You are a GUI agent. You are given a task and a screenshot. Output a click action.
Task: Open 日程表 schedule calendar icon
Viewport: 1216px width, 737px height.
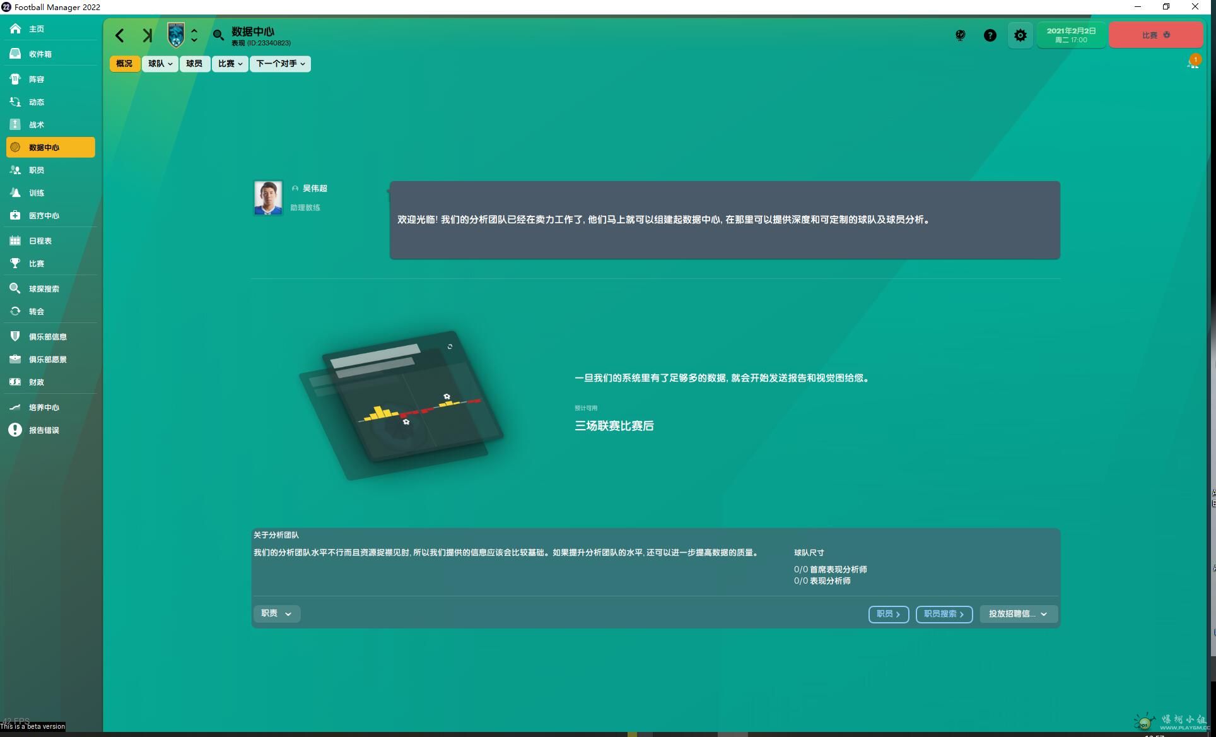click(x=15, y=240)
